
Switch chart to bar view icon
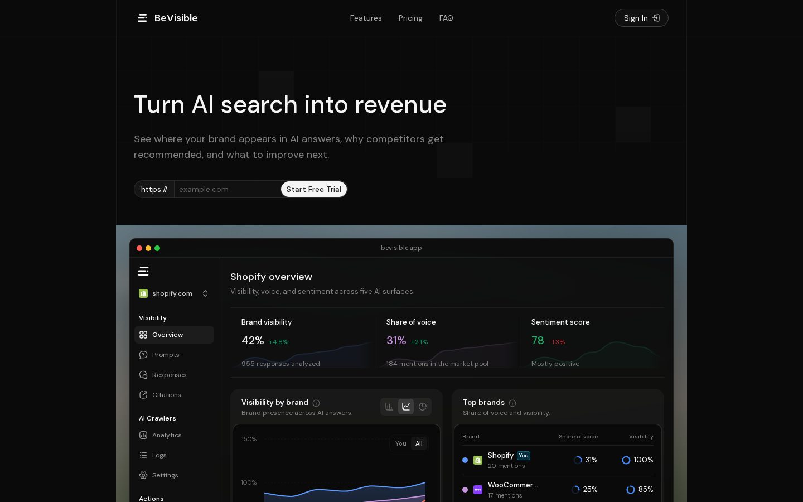389,407
